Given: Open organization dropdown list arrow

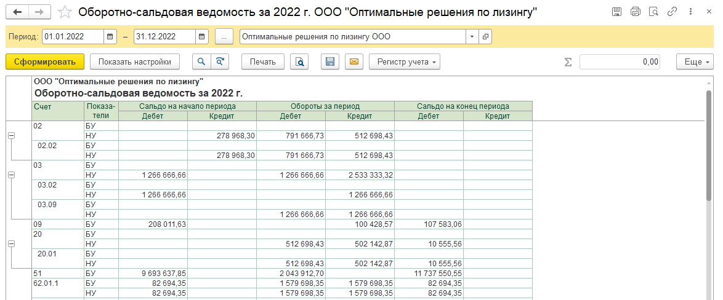Looking at the screenshot, I should [472, 37].
